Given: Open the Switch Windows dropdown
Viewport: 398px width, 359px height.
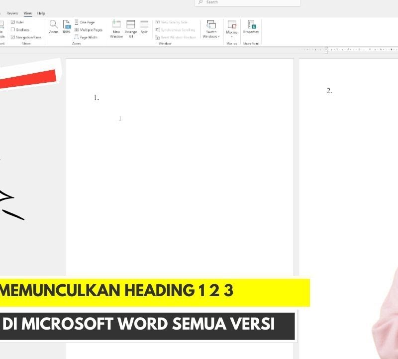Looking at the screenshot, I should [211, 29].
